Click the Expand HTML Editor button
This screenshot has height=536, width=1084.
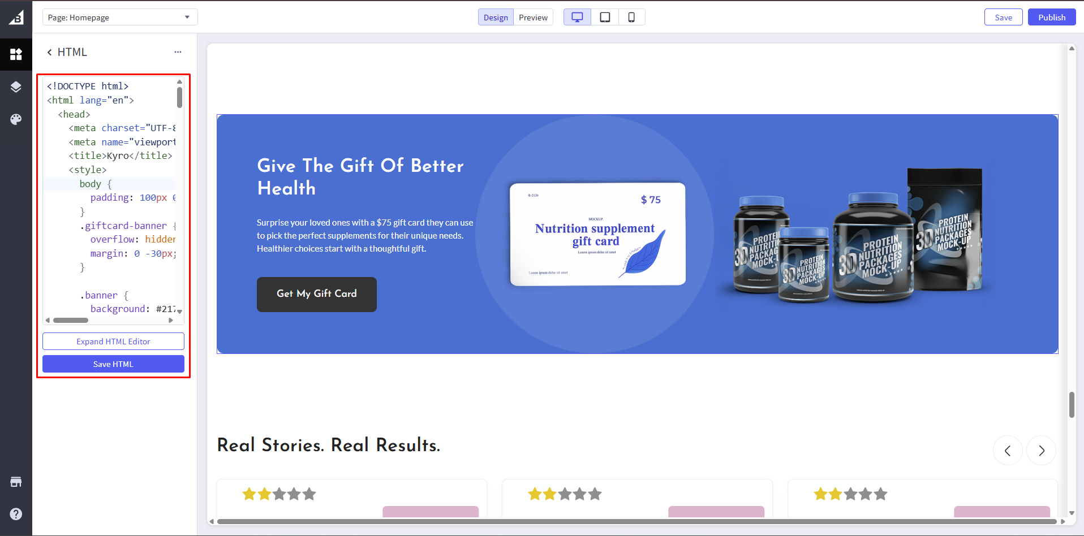tap(113, 342)
